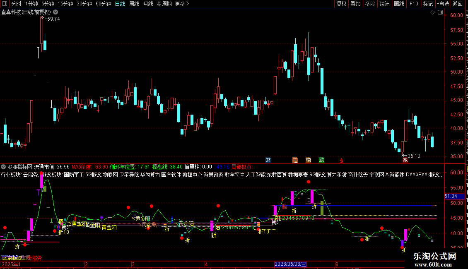Screen dimensions: 468x269
Task: Expand the 股朋指标网 indicator dropdown
Action: 3,167
